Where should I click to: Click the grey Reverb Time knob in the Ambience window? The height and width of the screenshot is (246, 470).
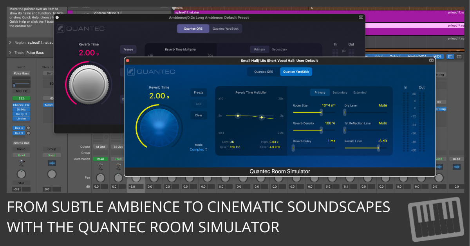89,83
